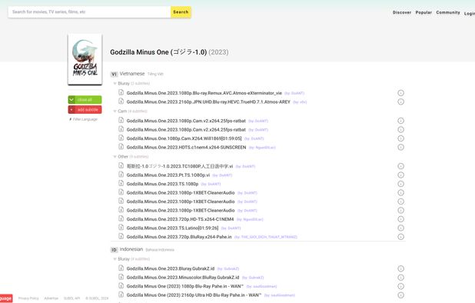Click info icon for TS.Latino[01:59:26] row
475x303 pixels.
pyautogui.click(x=400, y=228)
